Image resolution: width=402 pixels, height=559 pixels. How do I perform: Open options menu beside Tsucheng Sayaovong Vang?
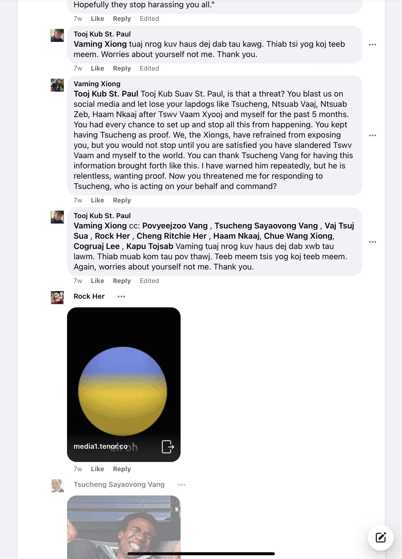point(182,485)
